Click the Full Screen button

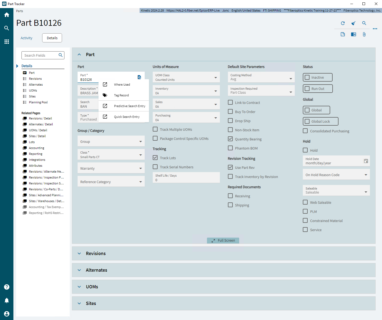click(x=223, y=241)
